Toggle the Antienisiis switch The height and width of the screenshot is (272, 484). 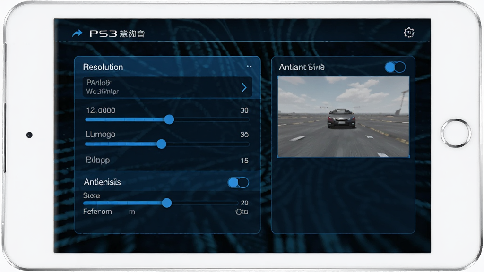click(238, 183)
